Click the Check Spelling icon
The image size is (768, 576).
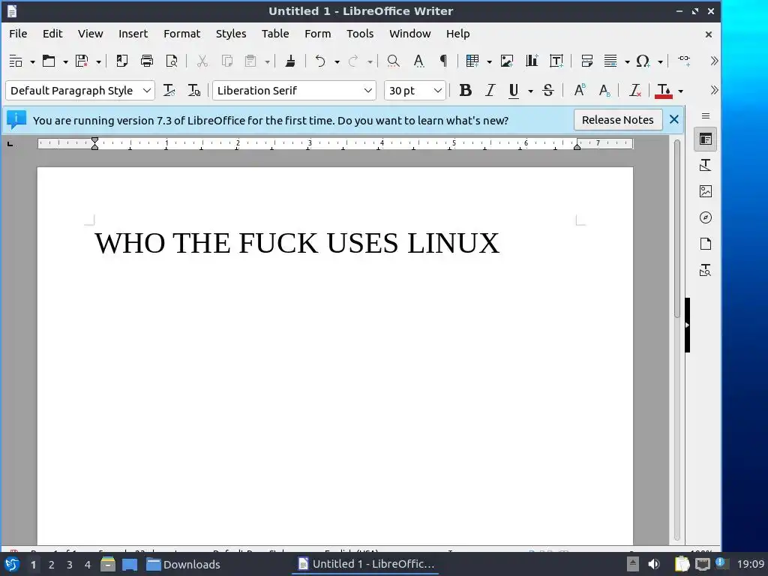pyautogui.click(x=418, y=61)
